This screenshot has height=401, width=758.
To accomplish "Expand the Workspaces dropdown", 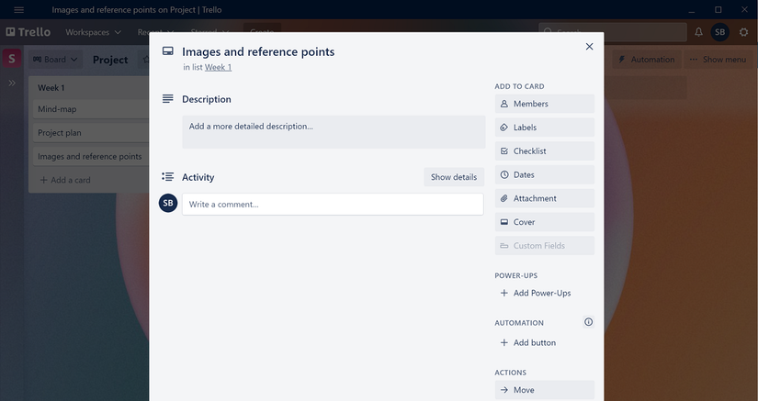I will pos(94,32).
